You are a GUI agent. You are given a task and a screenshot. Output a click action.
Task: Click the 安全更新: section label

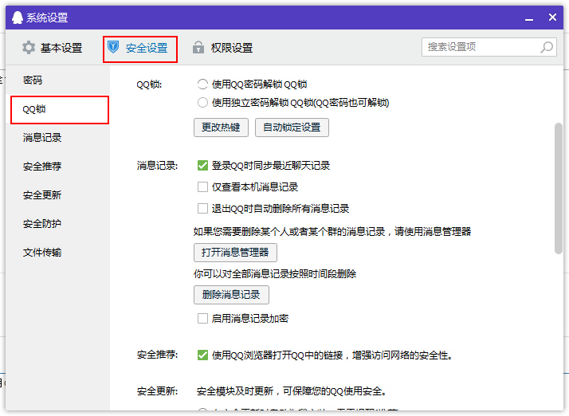click(157, 391)
